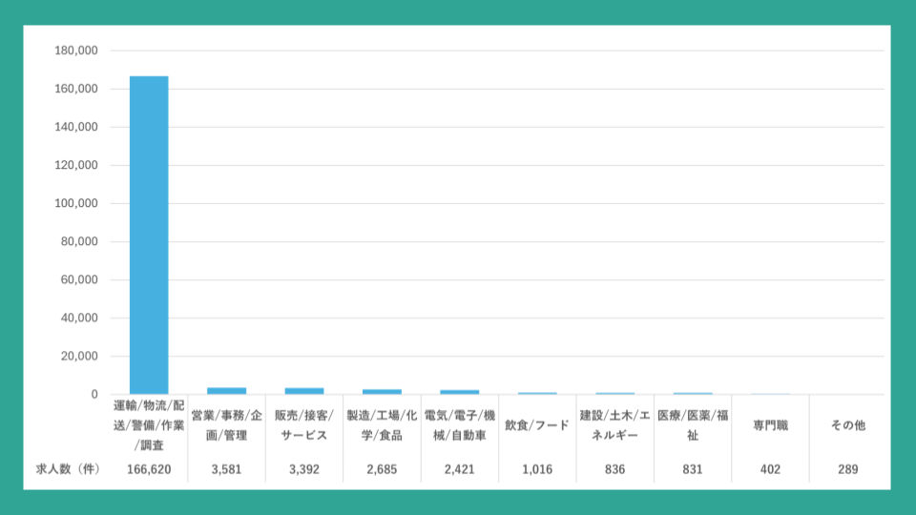Click the 20,000 axis label
The width and height of the screenshot is (916, 515).
point(79,356)
